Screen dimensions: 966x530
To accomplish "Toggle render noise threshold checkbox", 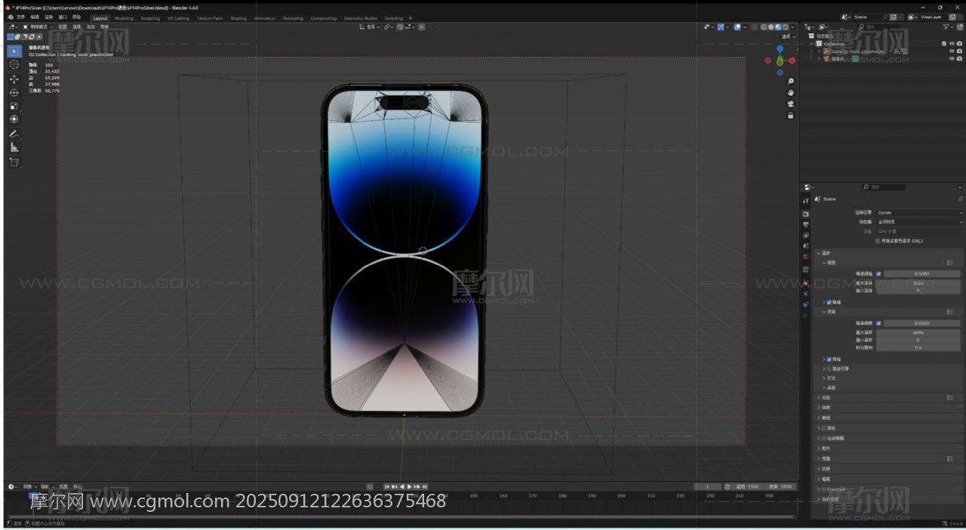I will click(878, 323).
